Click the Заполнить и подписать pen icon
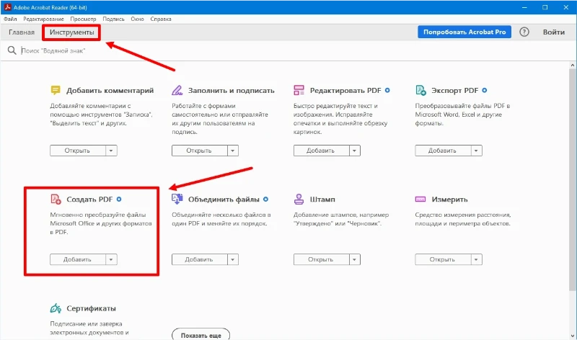577x340 pixels. tap(177, 90)
